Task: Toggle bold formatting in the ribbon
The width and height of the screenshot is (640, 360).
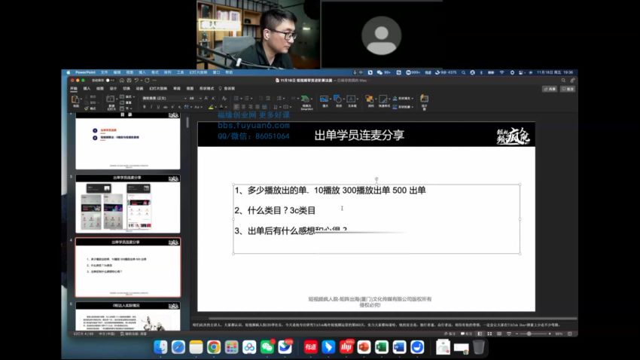Action: click(144, 107)
